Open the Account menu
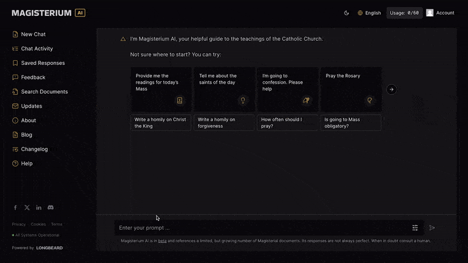Image resolution: width=468 pixels, height=263 pixels. tap(440, 13)
